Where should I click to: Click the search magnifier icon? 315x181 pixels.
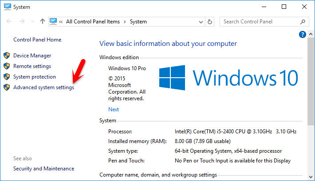pos(303,22)
